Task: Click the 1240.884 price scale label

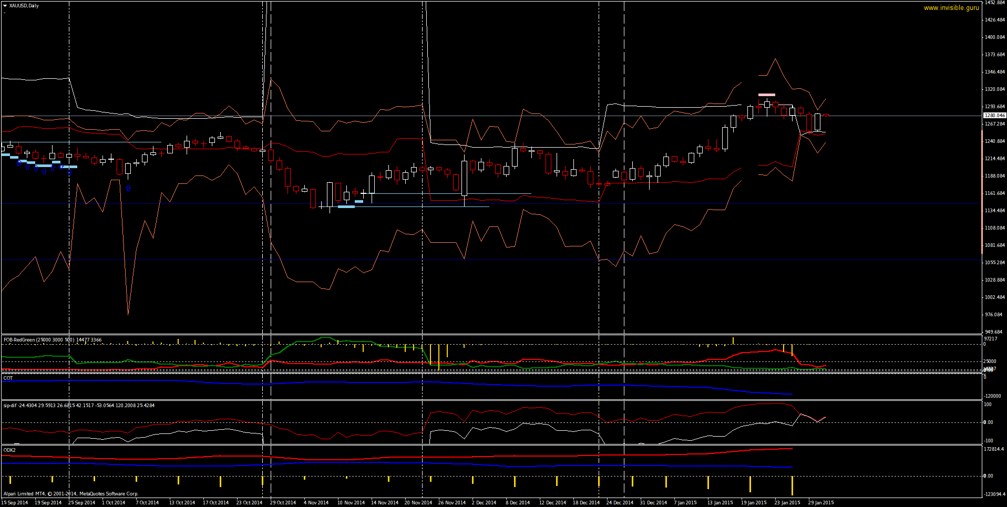Action: (x=995, y=141)
